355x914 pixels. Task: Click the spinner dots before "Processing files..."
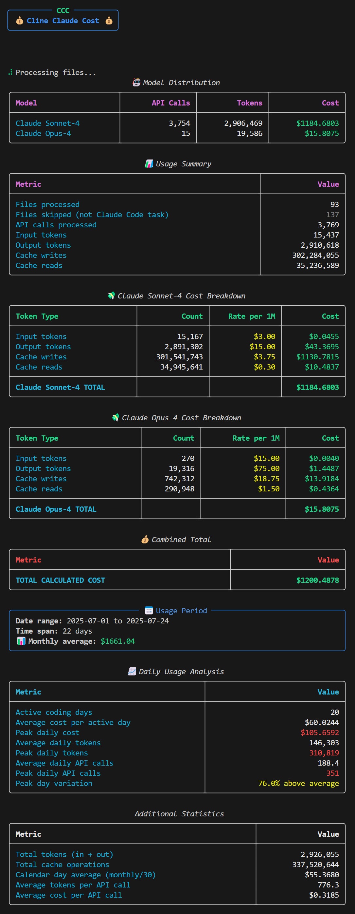click(x=10, y=72)
